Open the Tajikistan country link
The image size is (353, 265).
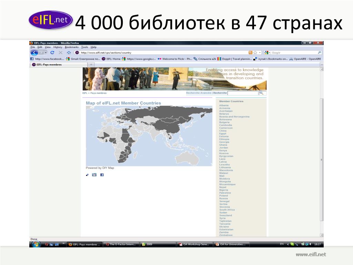[225, 221]
